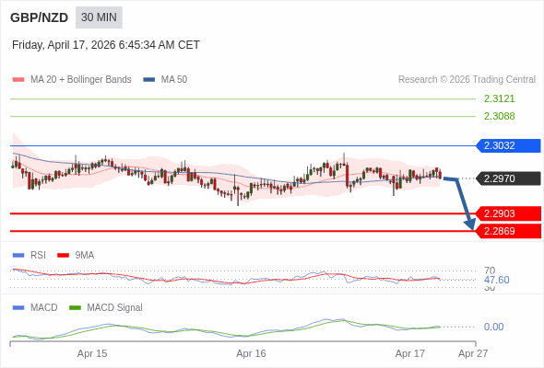Viewport: 544px width, 368px height.
Task: Click the red 2.2903 support price tag
Action: [x=508, y=213]
